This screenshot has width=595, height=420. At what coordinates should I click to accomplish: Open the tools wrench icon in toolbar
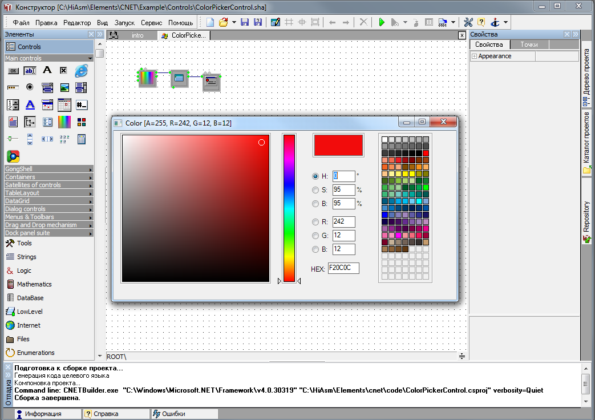point(468,22)
